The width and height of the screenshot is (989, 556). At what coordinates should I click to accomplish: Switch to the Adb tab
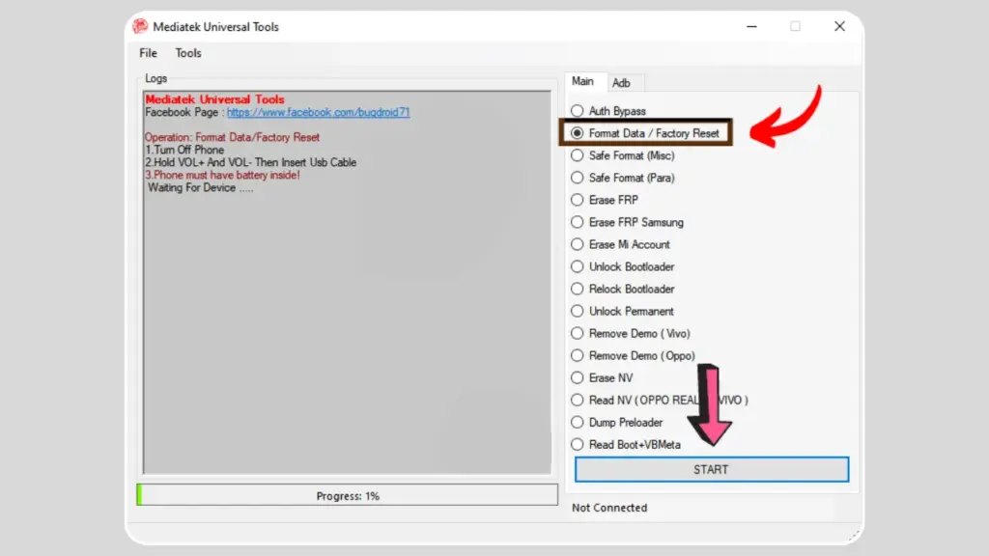pyautogui.click(x=624, y=83)
